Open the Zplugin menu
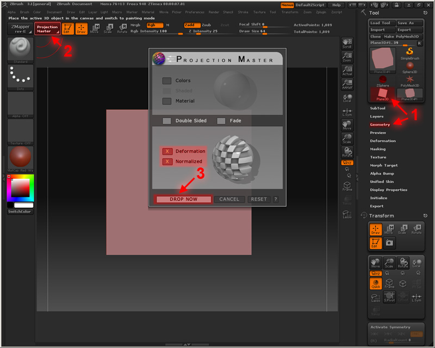The height and width of the screenshot is (348, 435). click(321, 12)
